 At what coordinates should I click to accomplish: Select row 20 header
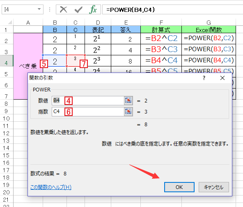6,192
